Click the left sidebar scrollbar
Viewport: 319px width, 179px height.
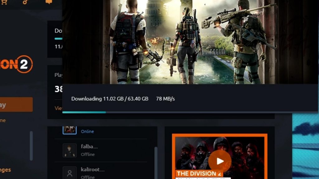pyautogui.click(x=31, y=146)
